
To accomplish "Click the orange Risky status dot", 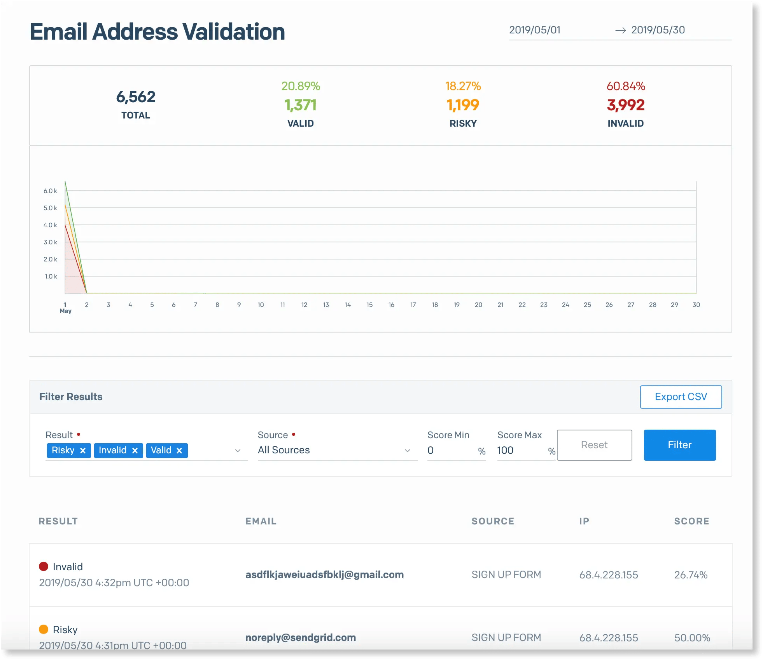I will pyautogui.click(x=44, y=629).
